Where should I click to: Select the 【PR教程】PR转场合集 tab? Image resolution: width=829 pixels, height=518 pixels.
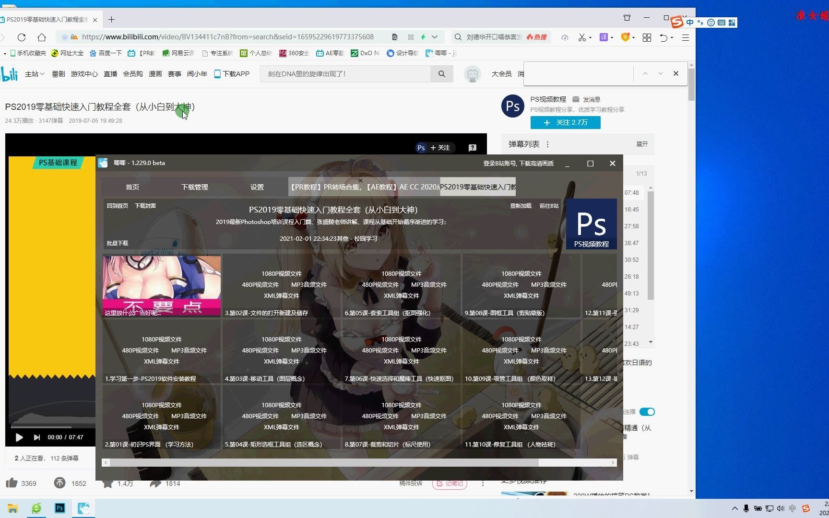tap(326, 187)
